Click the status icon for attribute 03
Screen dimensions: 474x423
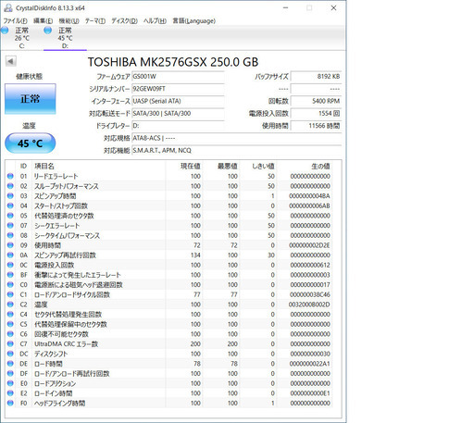click(10, 196)
